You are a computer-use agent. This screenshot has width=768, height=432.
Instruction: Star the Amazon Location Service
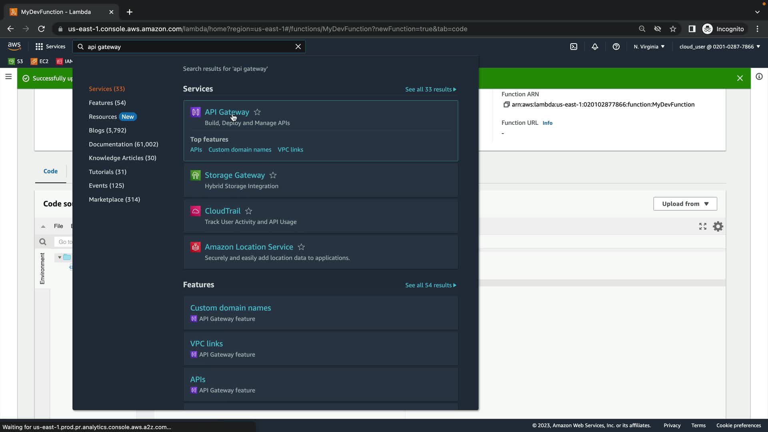(301, 247)
